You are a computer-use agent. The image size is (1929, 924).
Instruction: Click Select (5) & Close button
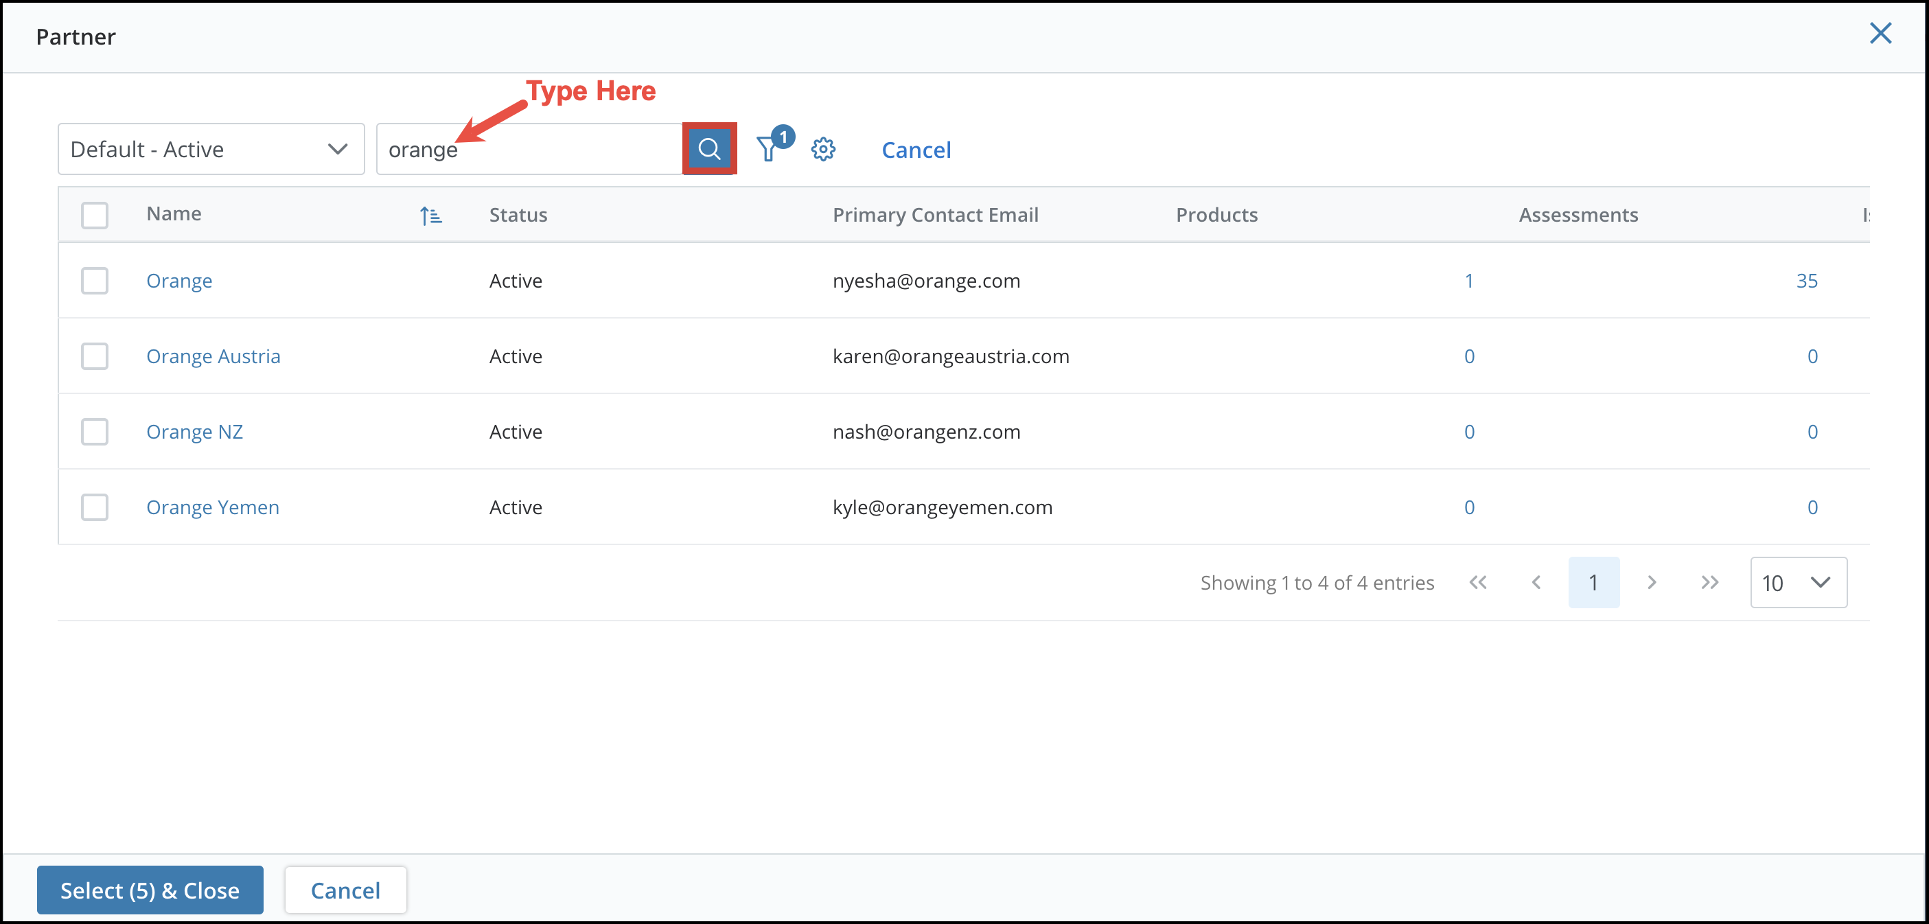(x=150, y=890)
